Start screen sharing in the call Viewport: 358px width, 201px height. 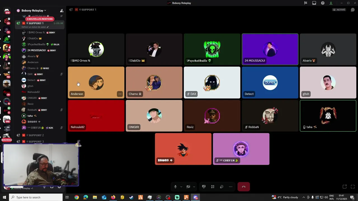[x=204, y=187]
